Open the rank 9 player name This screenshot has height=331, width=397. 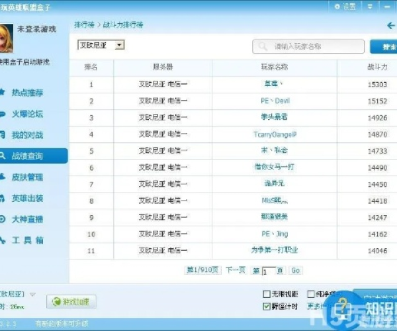point(274,216)
